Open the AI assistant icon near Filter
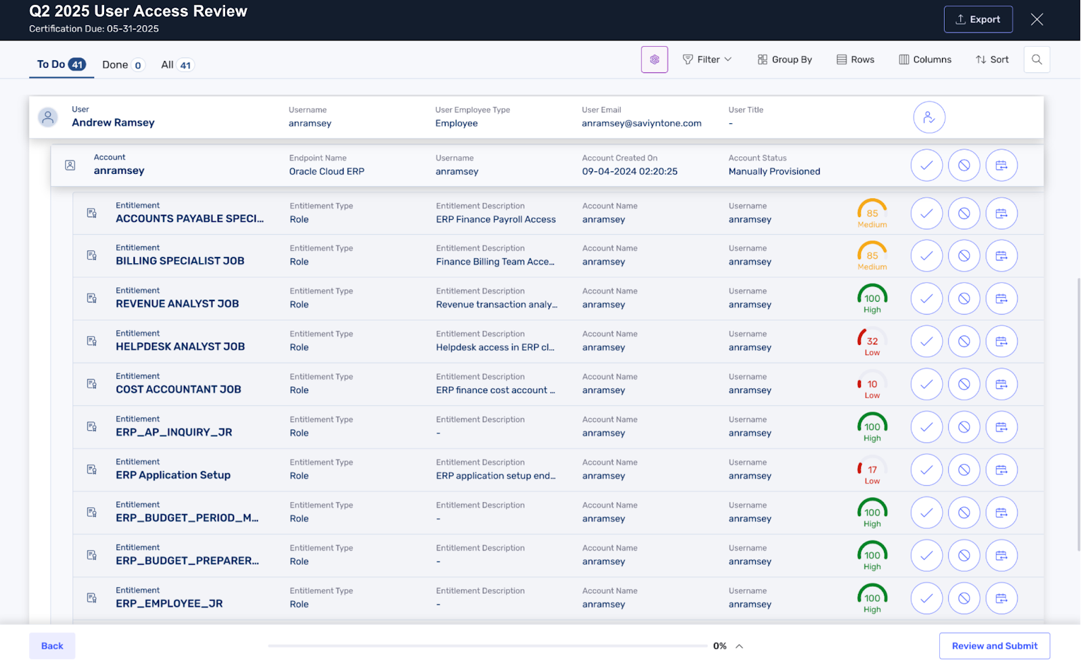The image size is (1082, 671). click(654, 60)
